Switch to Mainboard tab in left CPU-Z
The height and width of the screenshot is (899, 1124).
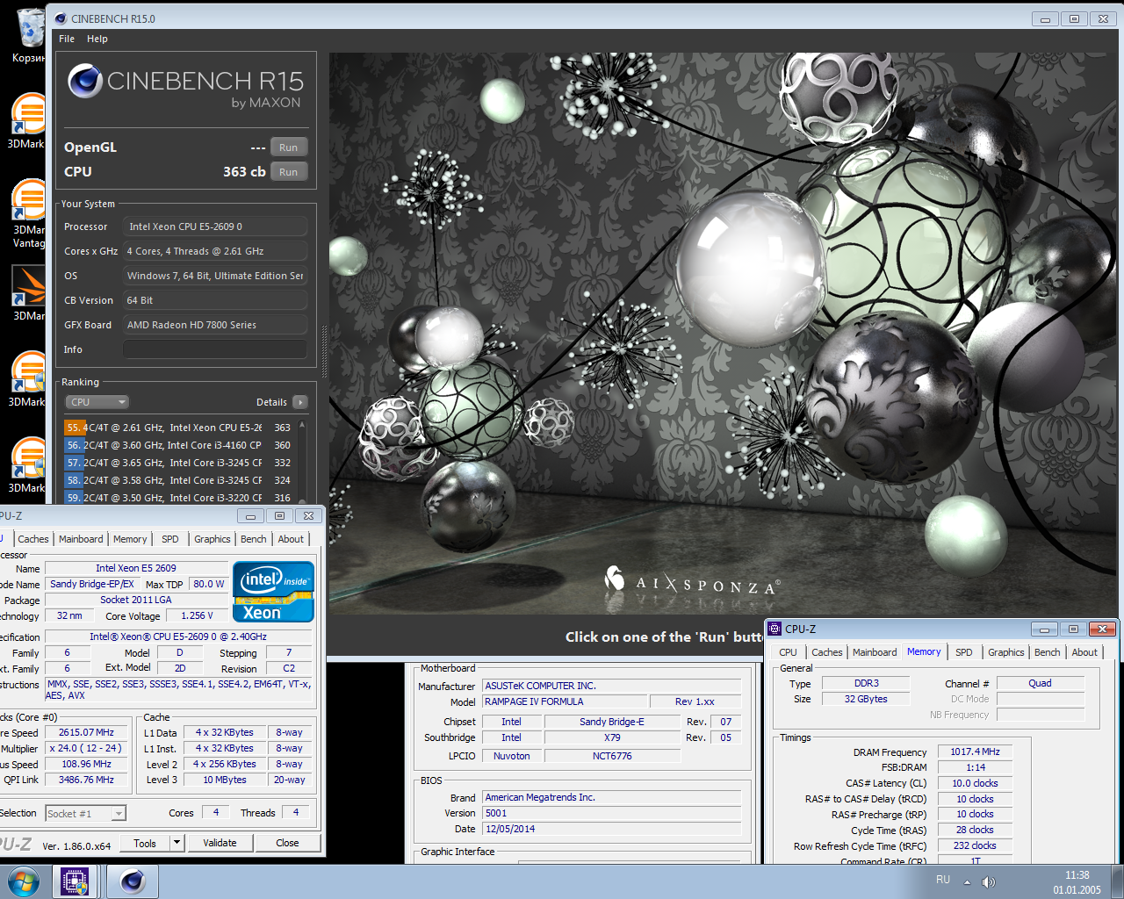pos(81,539)
